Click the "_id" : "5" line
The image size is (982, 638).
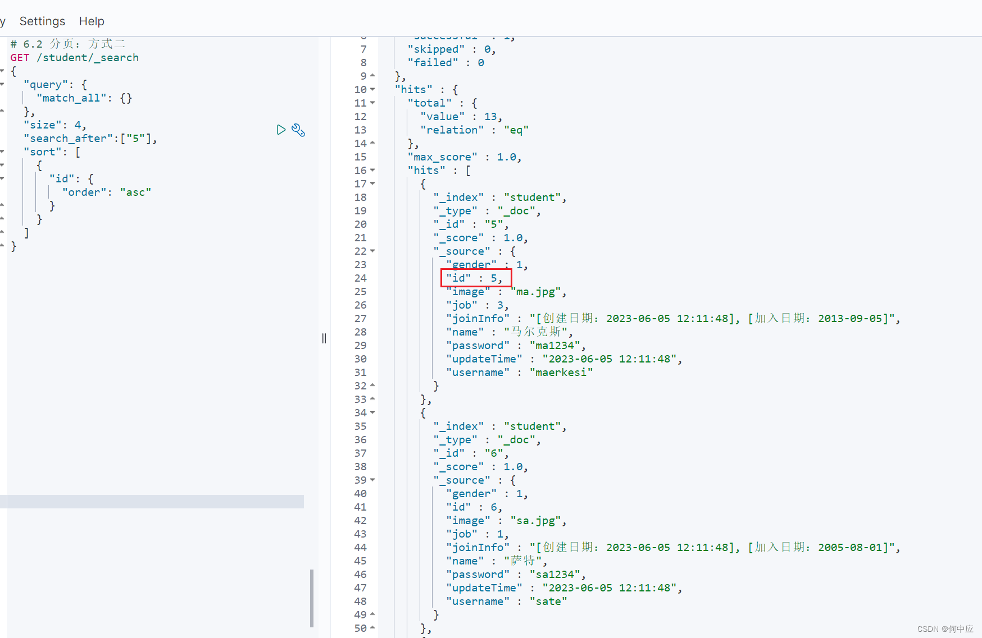click(x=471, y=224)
